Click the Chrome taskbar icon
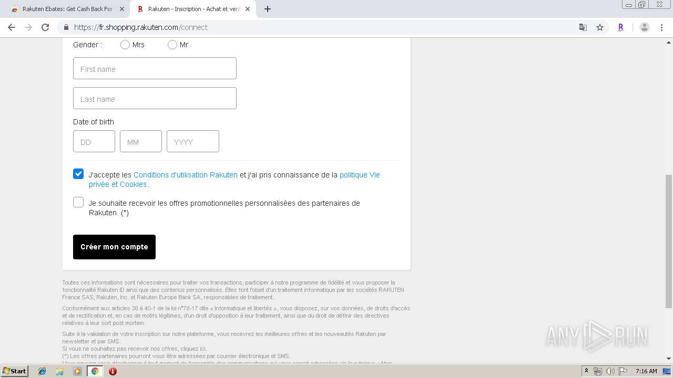The height and width of the screenshot is (378, 673). tap(95, 371)
